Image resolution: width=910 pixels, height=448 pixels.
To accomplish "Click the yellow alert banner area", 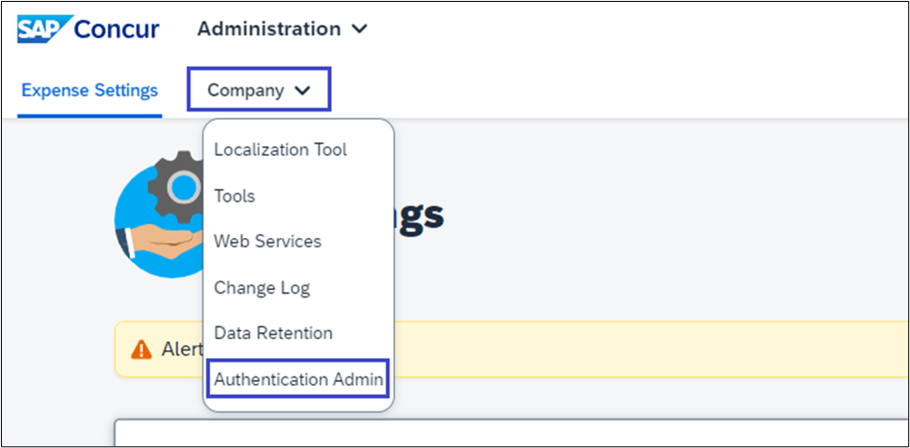I will [651, 349].
